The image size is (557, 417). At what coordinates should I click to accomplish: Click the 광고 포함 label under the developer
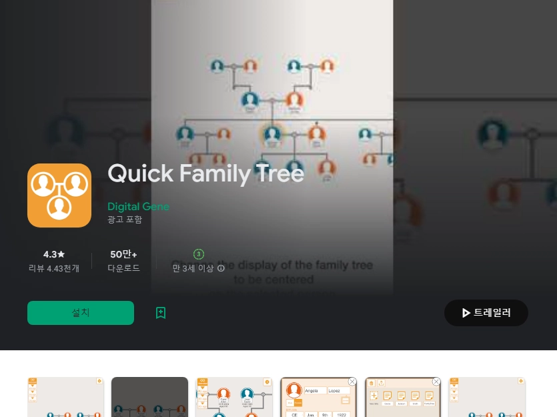click(125, 220)
